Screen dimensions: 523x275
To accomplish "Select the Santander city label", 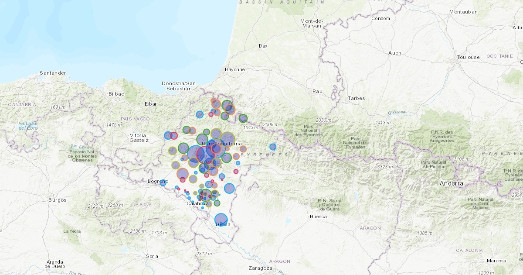I will [53, 73].
